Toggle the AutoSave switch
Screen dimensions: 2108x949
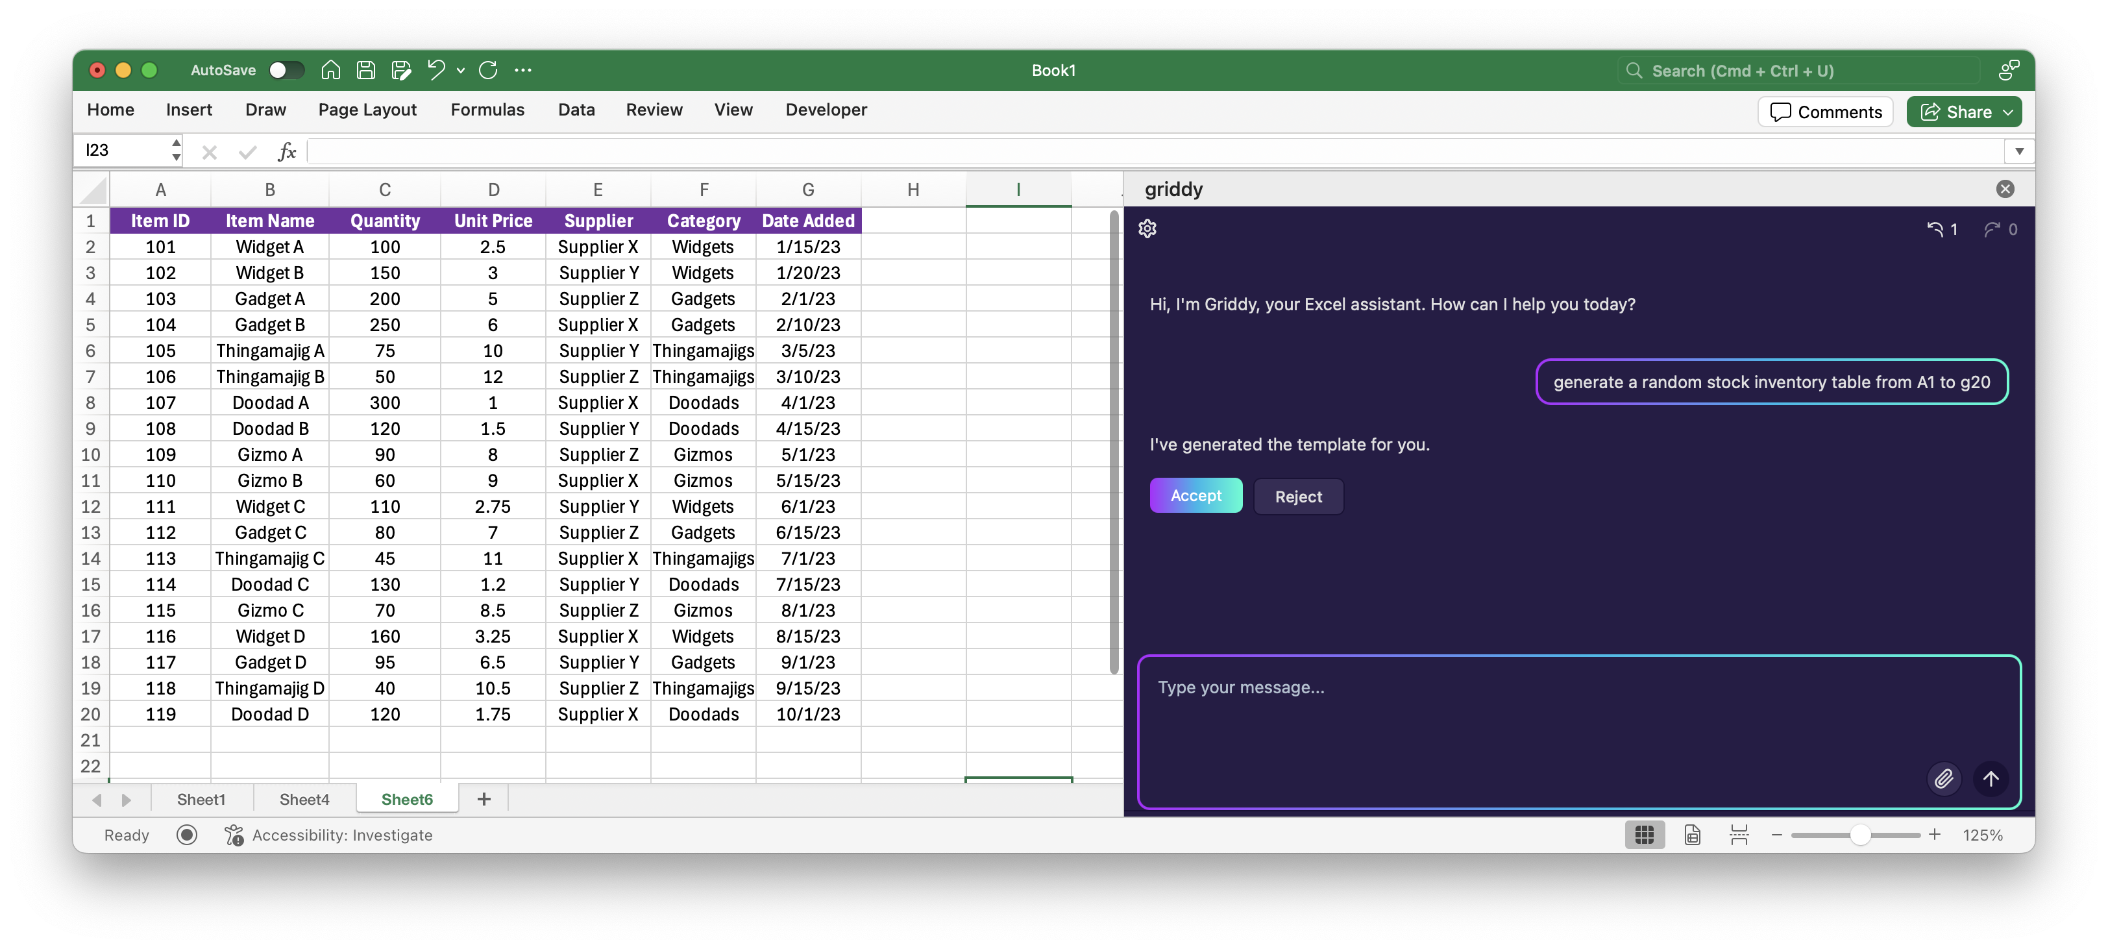coord(286,70)
